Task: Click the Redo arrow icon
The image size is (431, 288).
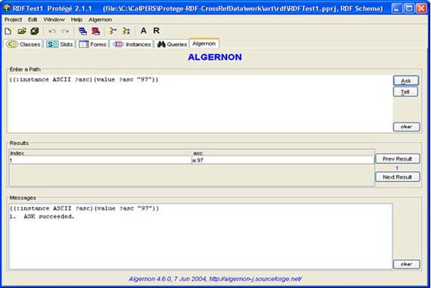Action: (65, 31)
